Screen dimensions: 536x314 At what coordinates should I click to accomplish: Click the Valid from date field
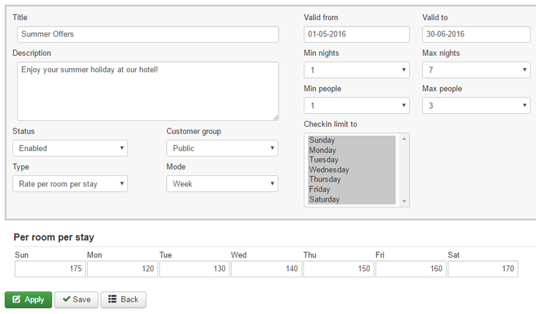(357, 34)
